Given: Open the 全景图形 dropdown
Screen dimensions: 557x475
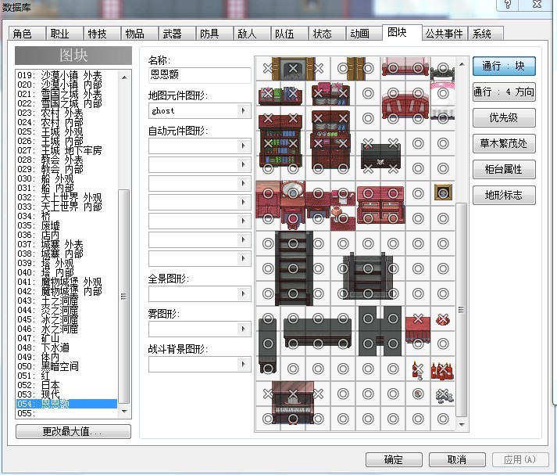Looking at the screenshot, I should [x=243, y=294].
